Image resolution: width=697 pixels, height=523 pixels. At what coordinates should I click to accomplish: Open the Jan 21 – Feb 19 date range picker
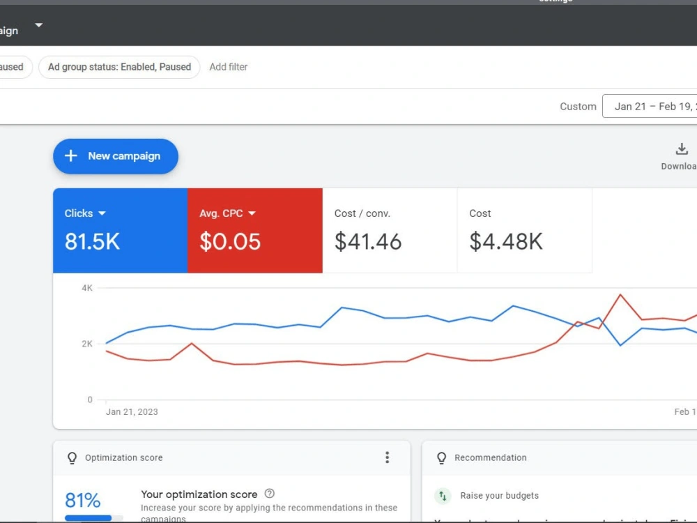650,106
